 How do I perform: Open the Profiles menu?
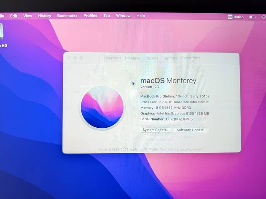coord(90,16)
